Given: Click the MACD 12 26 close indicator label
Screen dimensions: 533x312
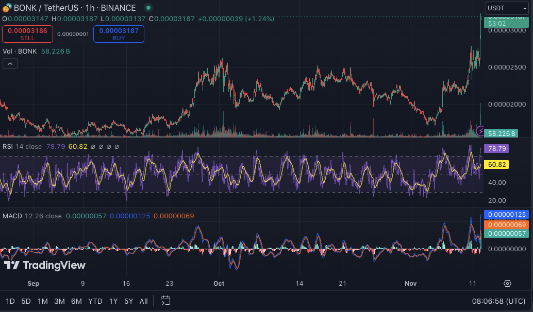Looking at the screenshot, I should click(32, 216).
